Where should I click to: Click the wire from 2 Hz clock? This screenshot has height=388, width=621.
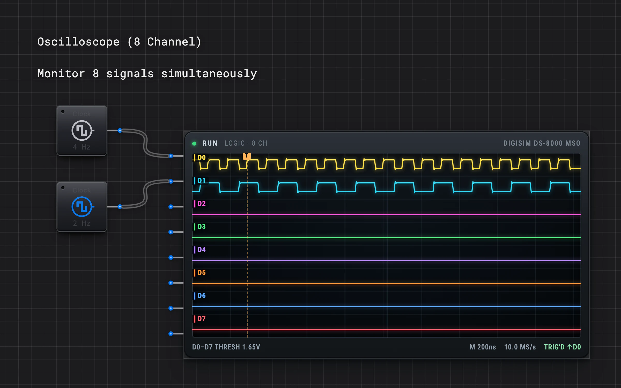[x=145, y=194]
